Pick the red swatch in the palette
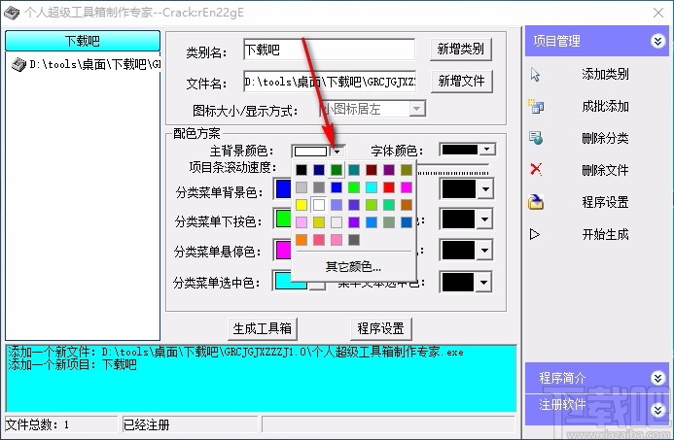 [389, 187]
